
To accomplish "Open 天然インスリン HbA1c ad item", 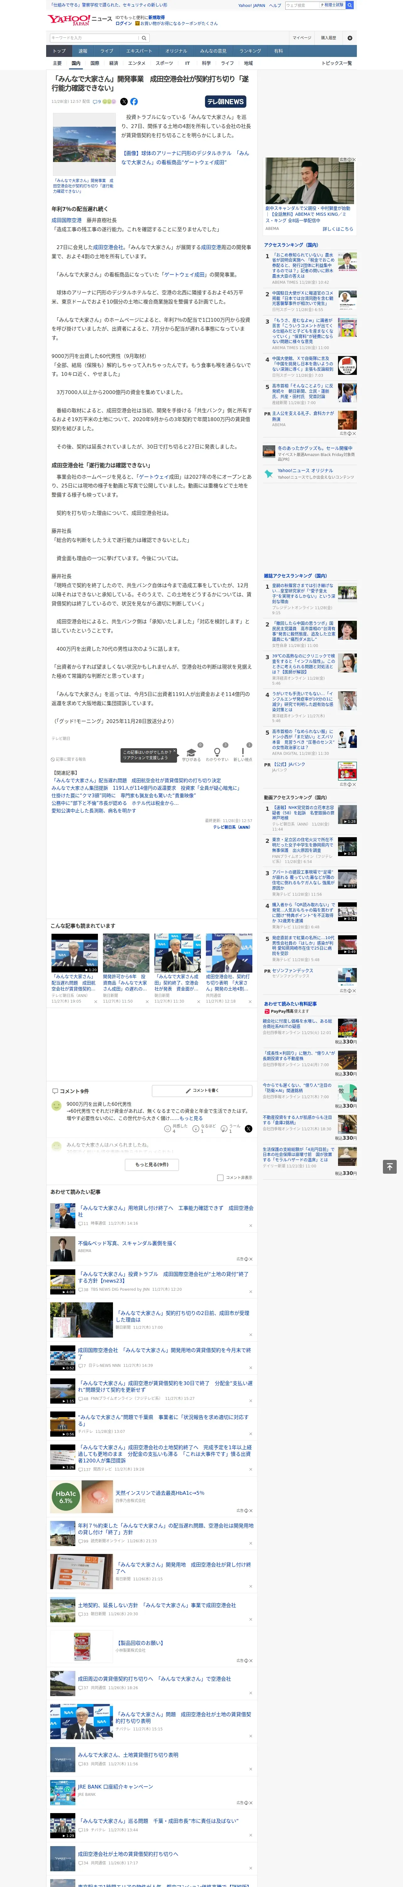I will coord(159,1494).
